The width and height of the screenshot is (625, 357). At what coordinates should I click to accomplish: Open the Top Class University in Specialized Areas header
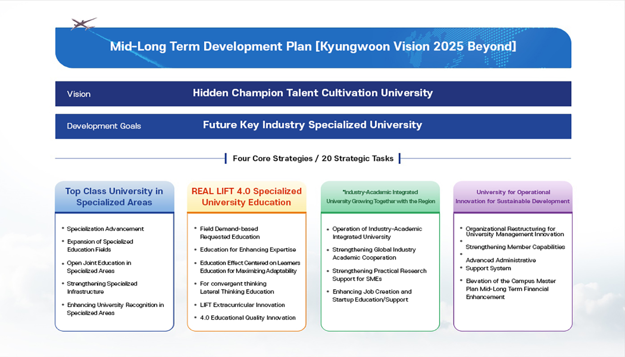click(114, 197)
